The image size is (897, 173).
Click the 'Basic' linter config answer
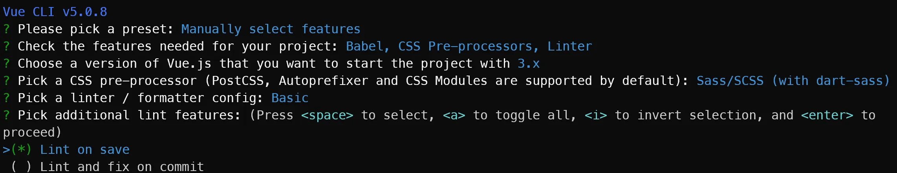(x=290, y=98)
